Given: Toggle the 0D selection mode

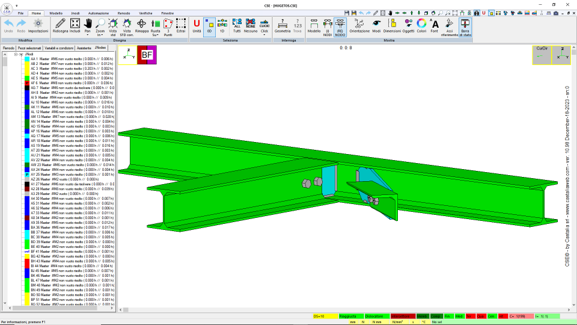Looking at the screenshot, I should (x=209, y=26).
